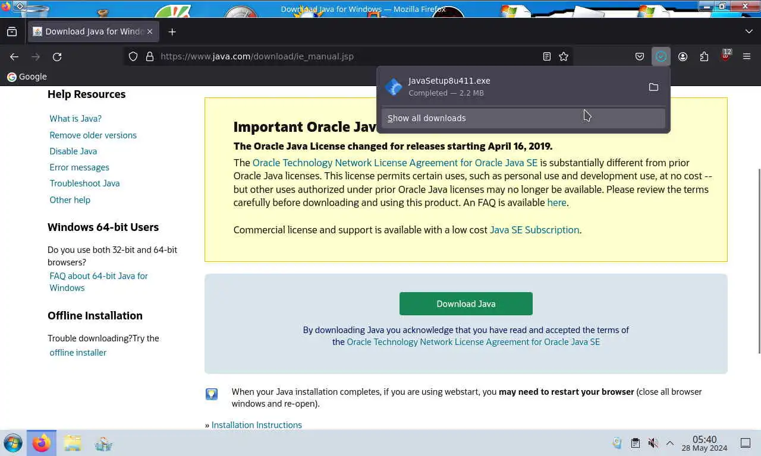
Task: Open the file manager from the taskbar
Action: coord(73,443)
